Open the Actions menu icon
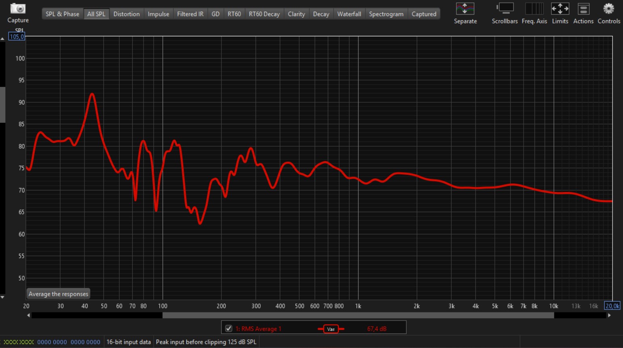 tap(583, 9)
